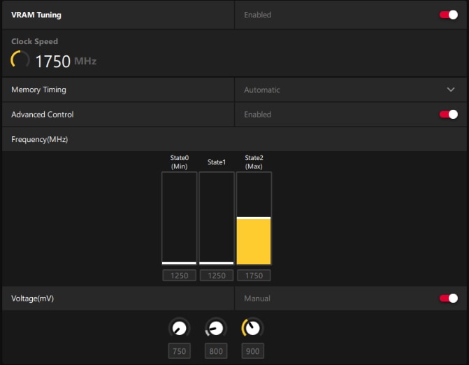Click the State1 frequency bar column
This screenshot has height=365, width=469.
(x=217, y=218)
